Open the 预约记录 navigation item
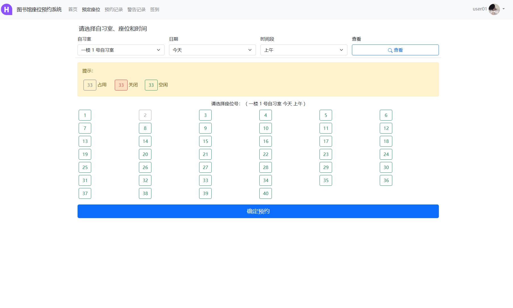 point(114,9)
